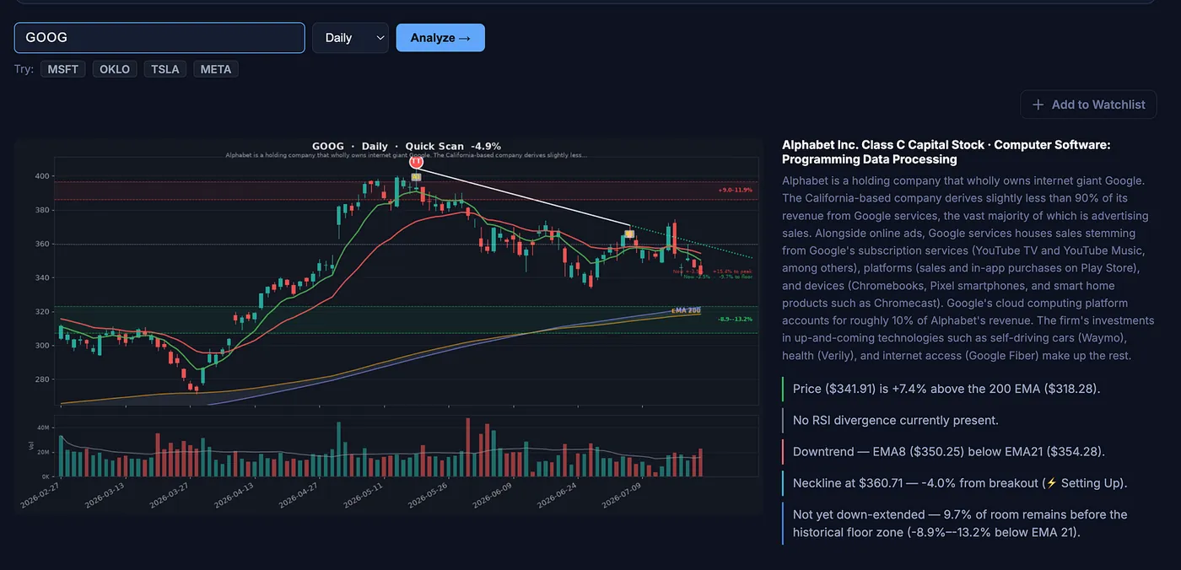The image size is (1181, 570).
Task: Click the green '-8.9–-13.2%' zone label
Action: tap(734, 320)
